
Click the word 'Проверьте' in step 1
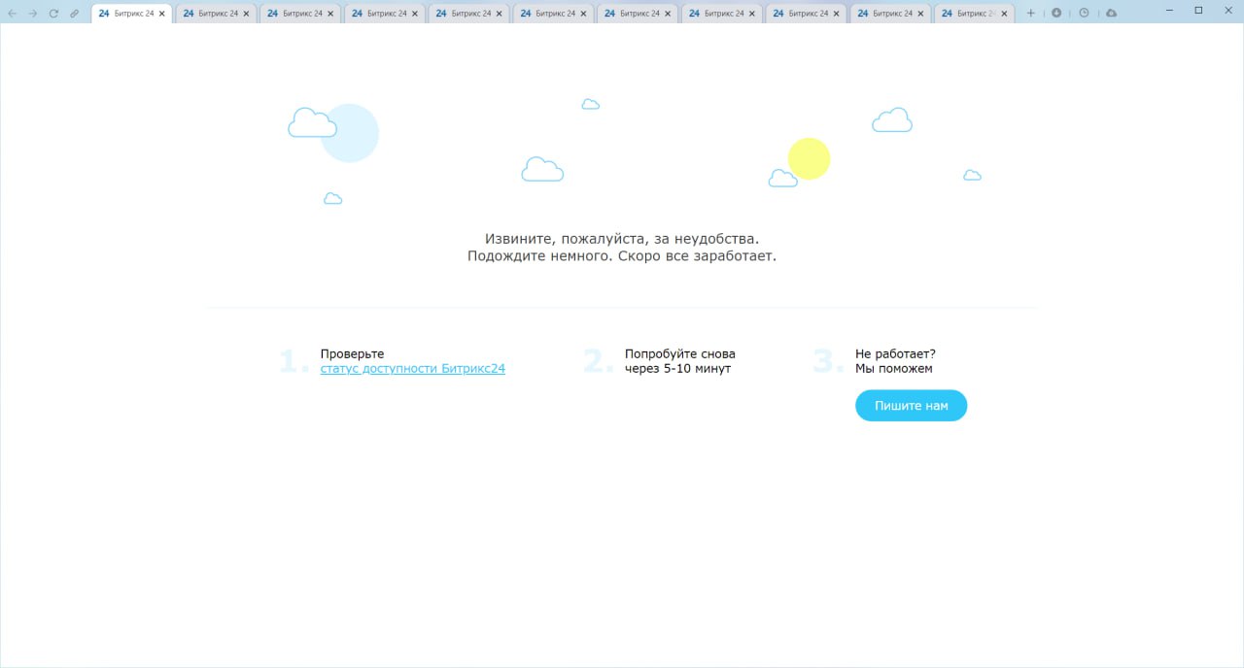click(352, 354)
